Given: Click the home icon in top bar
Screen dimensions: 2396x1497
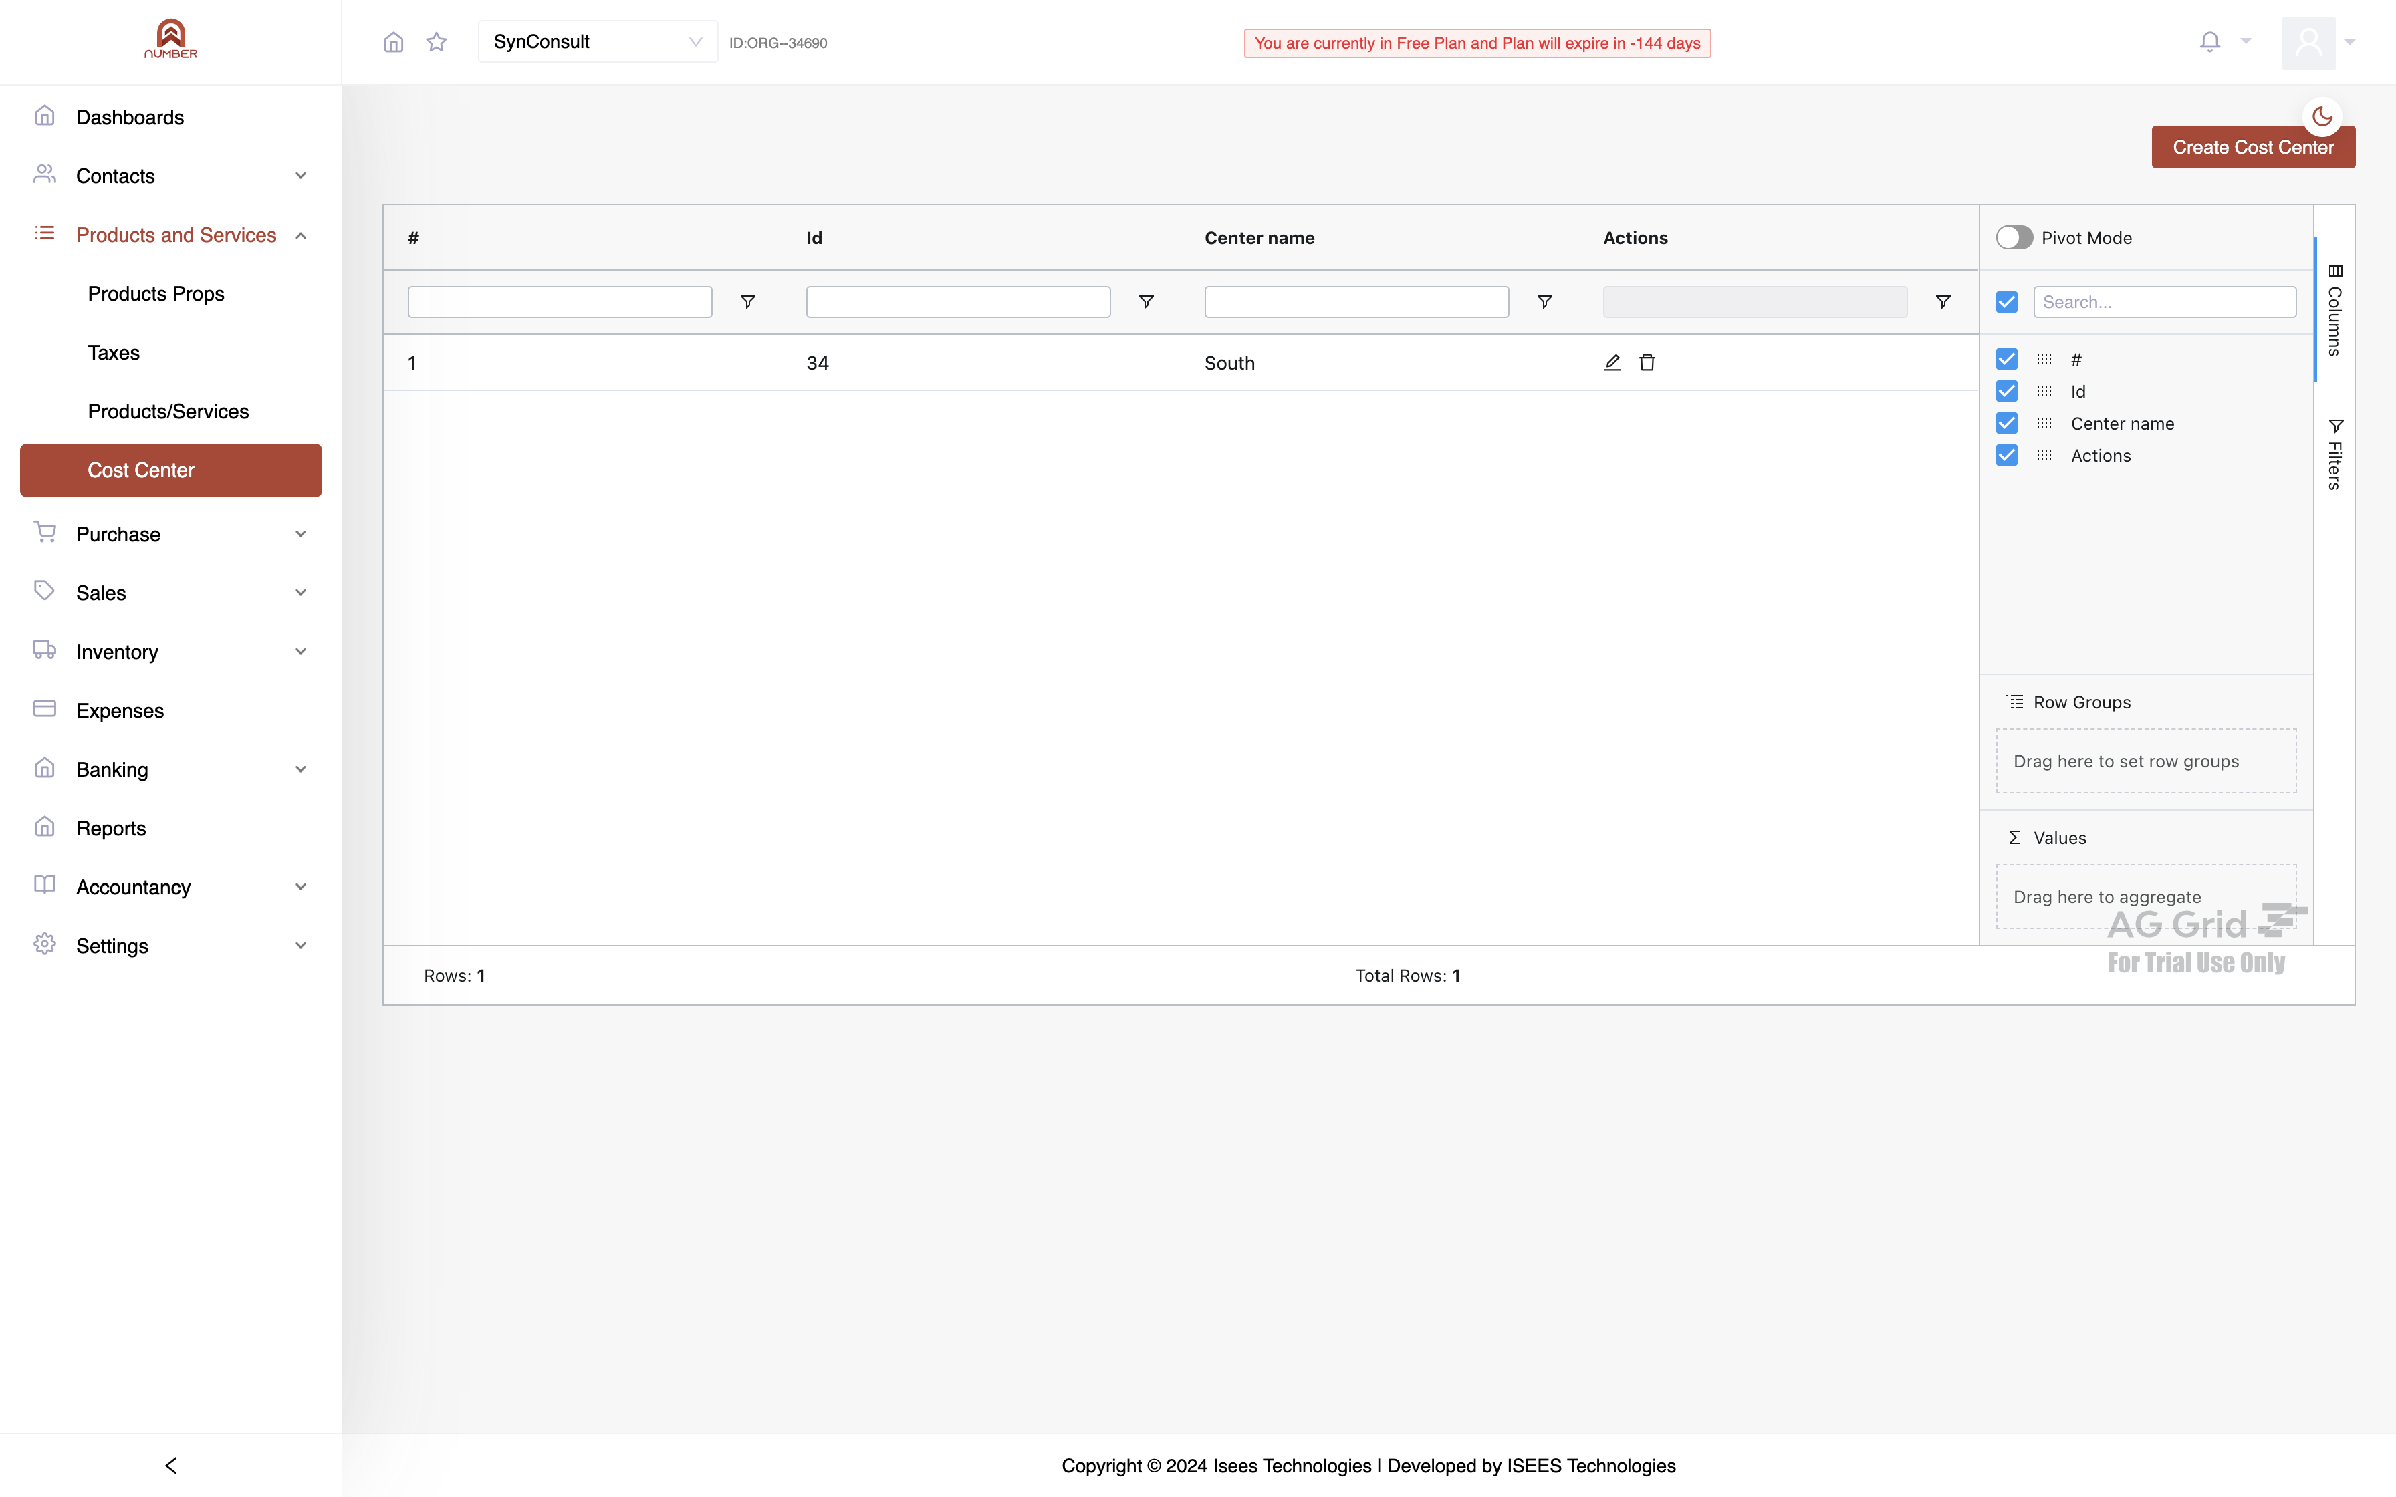Looking at the screenshot, I should click(x=393, y=43).
